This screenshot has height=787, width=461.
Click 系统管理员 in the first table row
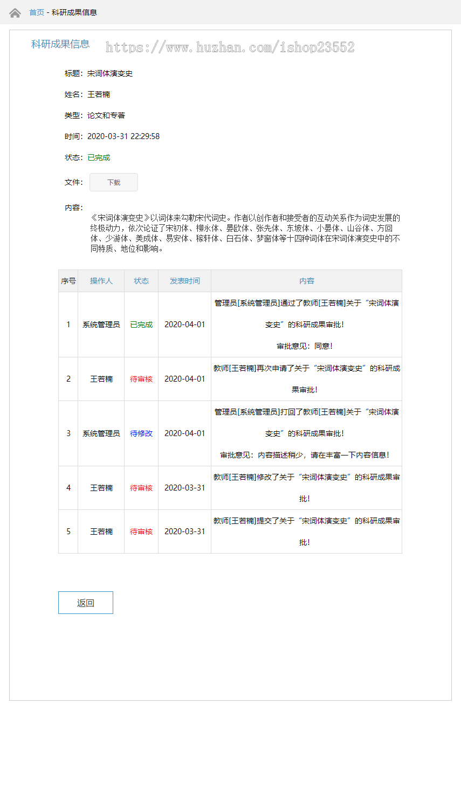(101, 325)
